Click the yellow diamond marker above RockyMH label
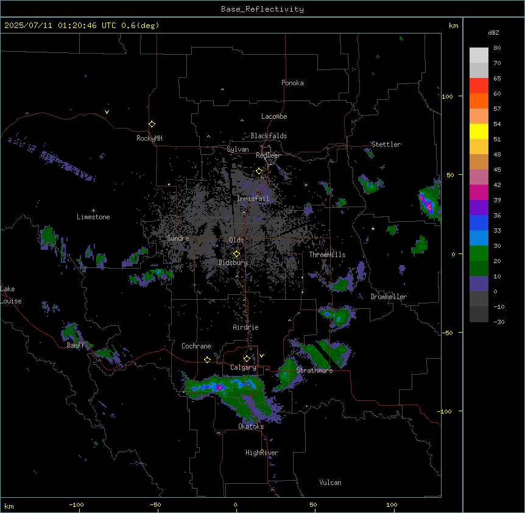The width and height of the screenshot is (525, 513). pos(152,124)
